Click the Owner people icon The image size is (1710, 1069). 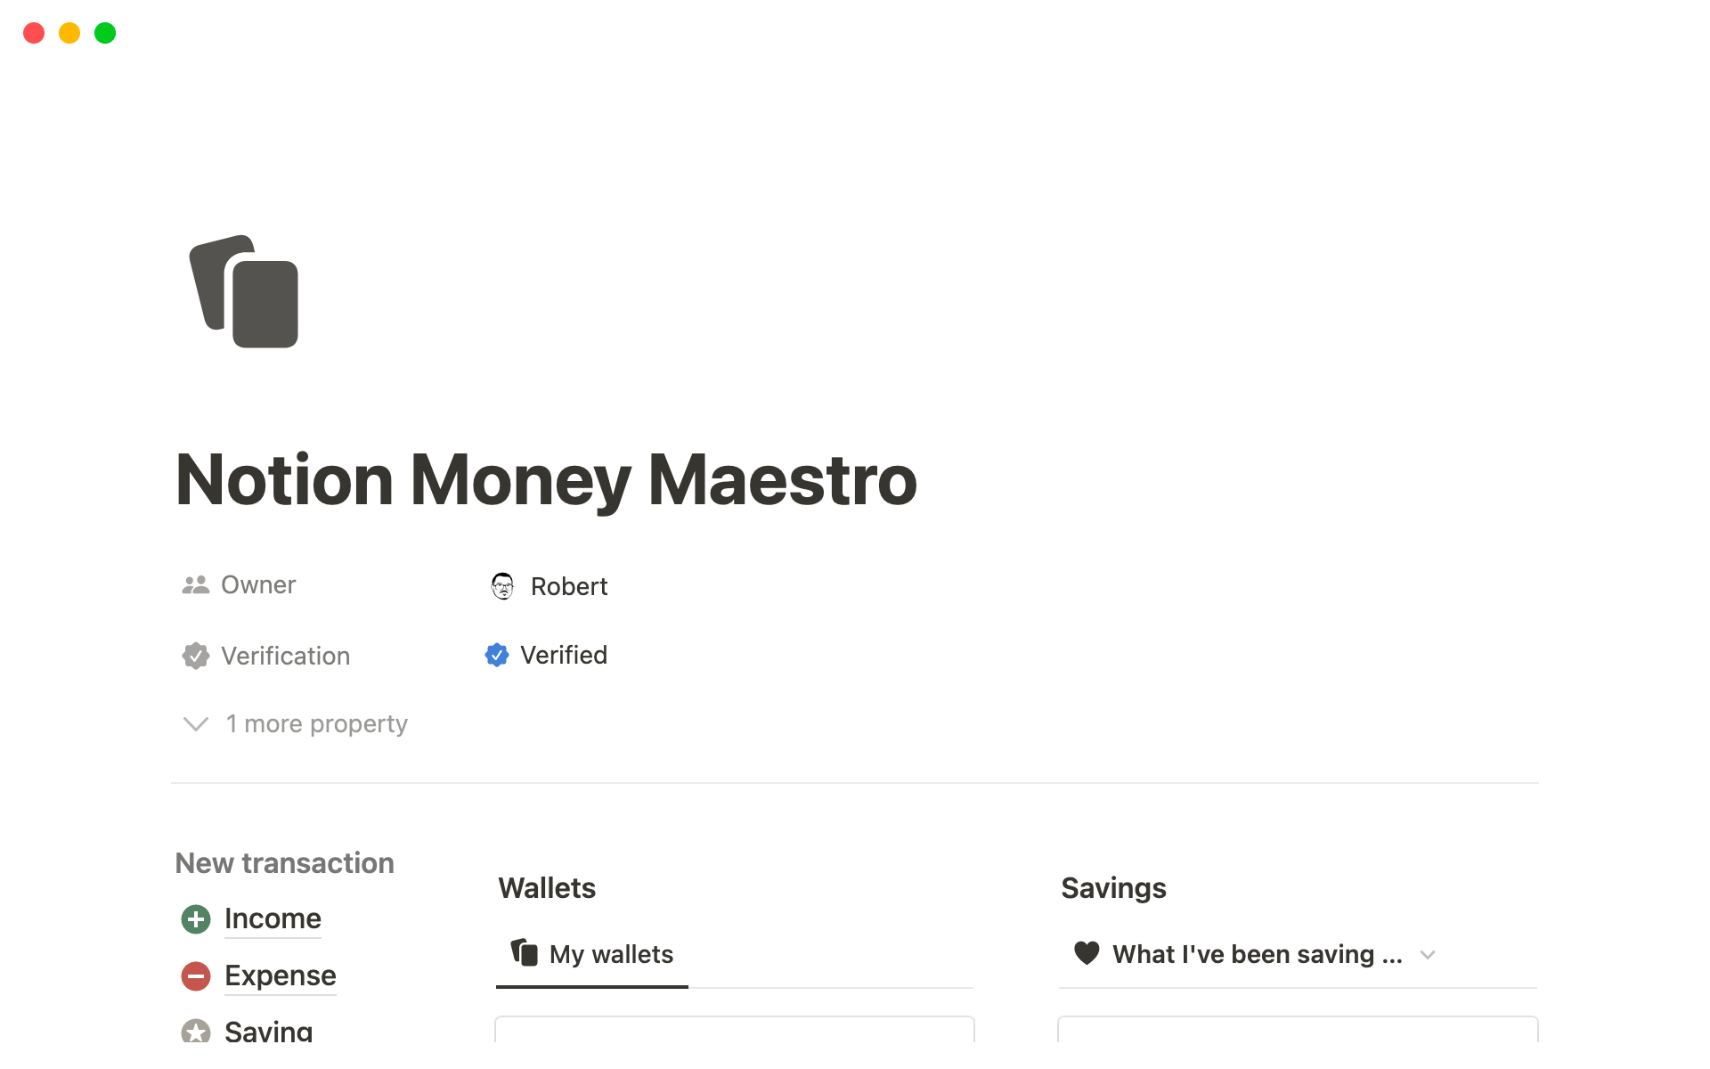pos(196,585)
